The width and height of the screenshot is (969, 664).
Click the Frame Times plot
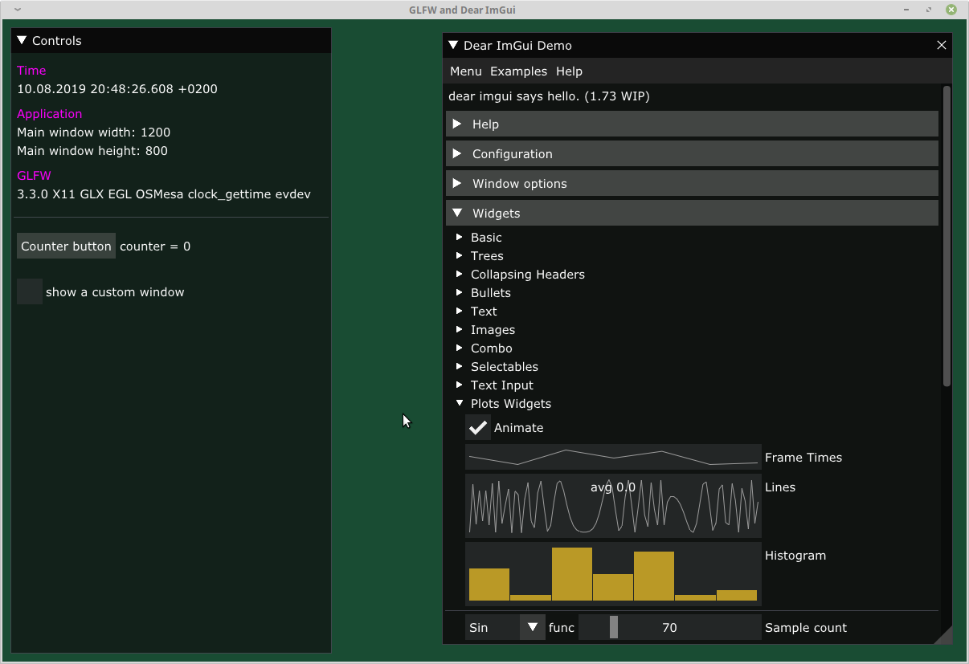click(x=613, y=457)
